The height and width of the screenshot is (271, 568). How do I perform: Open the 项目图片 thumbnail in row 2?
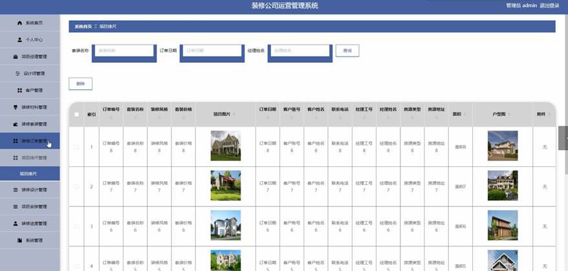226,186
